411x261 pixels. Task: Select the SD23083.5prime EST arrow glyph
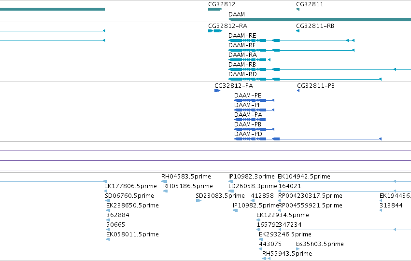[x=198, y=201]
